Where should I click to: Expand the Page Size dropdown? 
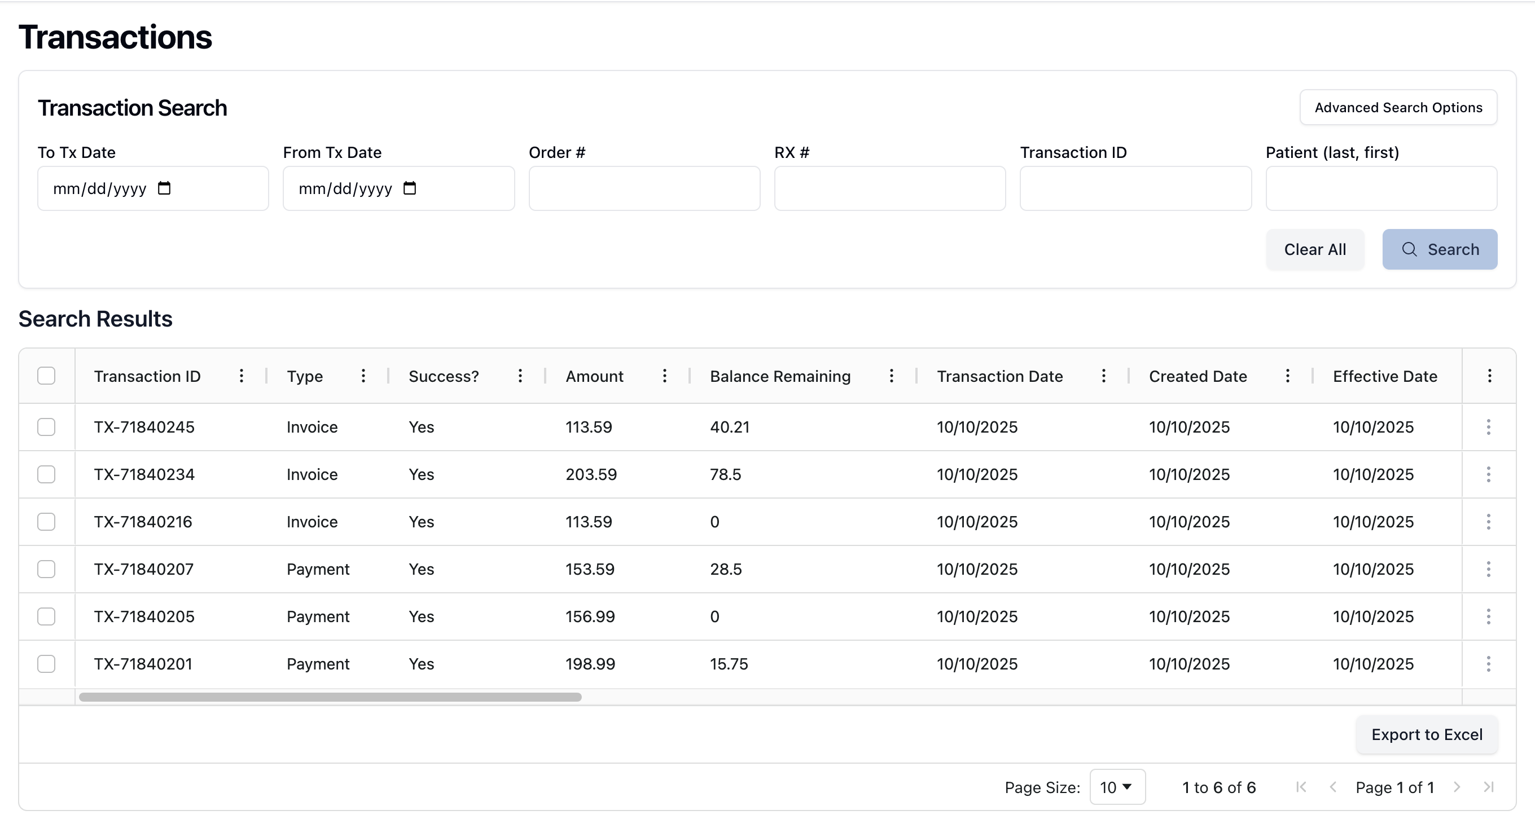[1117, 787]
